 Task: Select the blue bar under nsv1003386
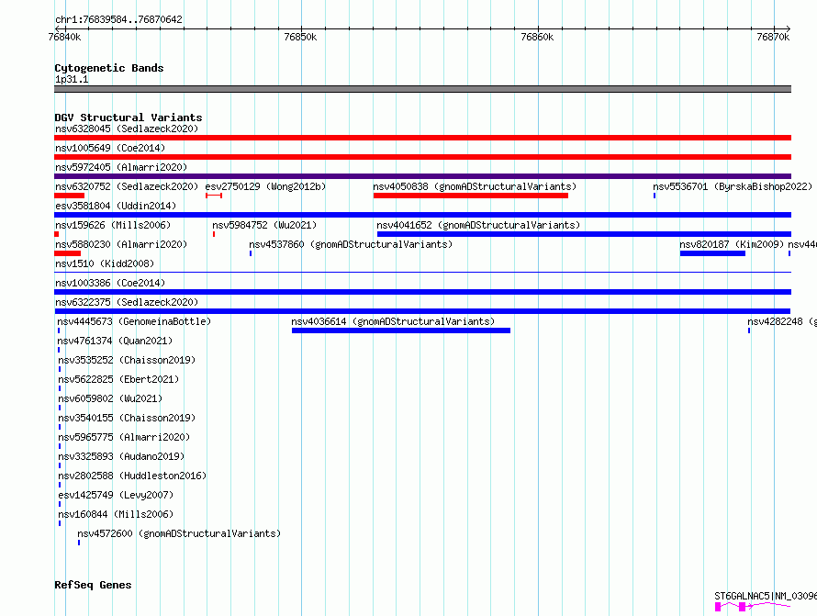click(x=422, y=292)
